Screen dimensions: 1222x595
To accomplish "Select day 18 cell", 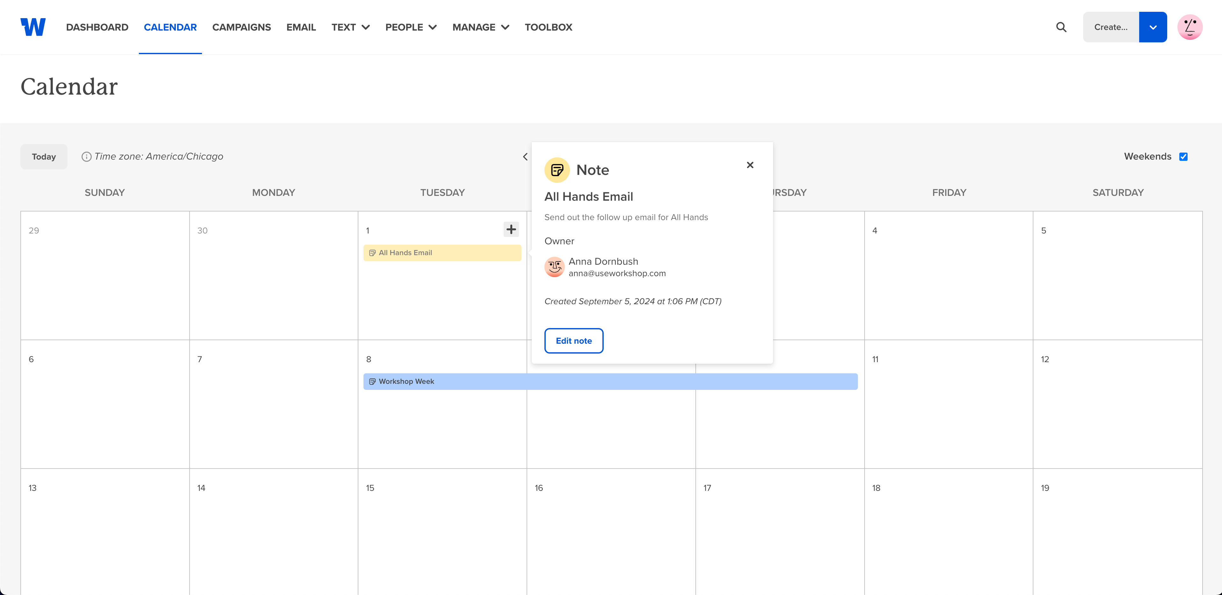I will pos(948,531).
